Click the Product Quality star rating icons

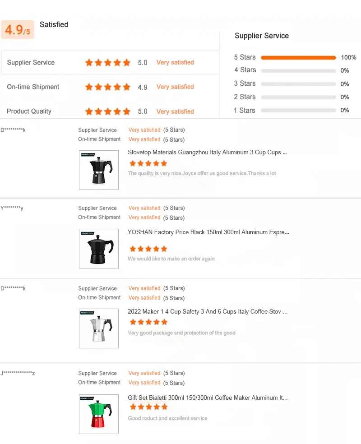tap(107, 111)
